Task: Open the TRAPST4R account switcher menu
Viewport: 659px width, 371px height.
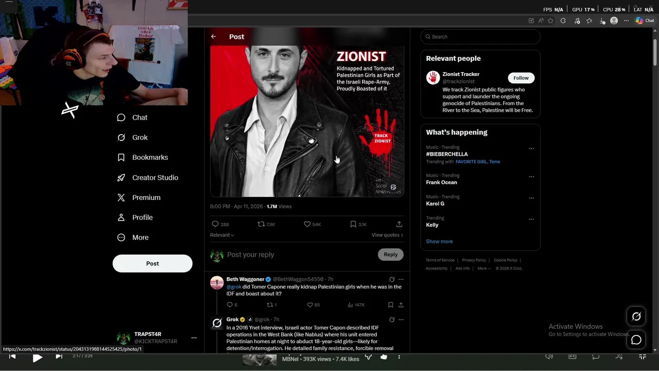Action: (194, 338)
